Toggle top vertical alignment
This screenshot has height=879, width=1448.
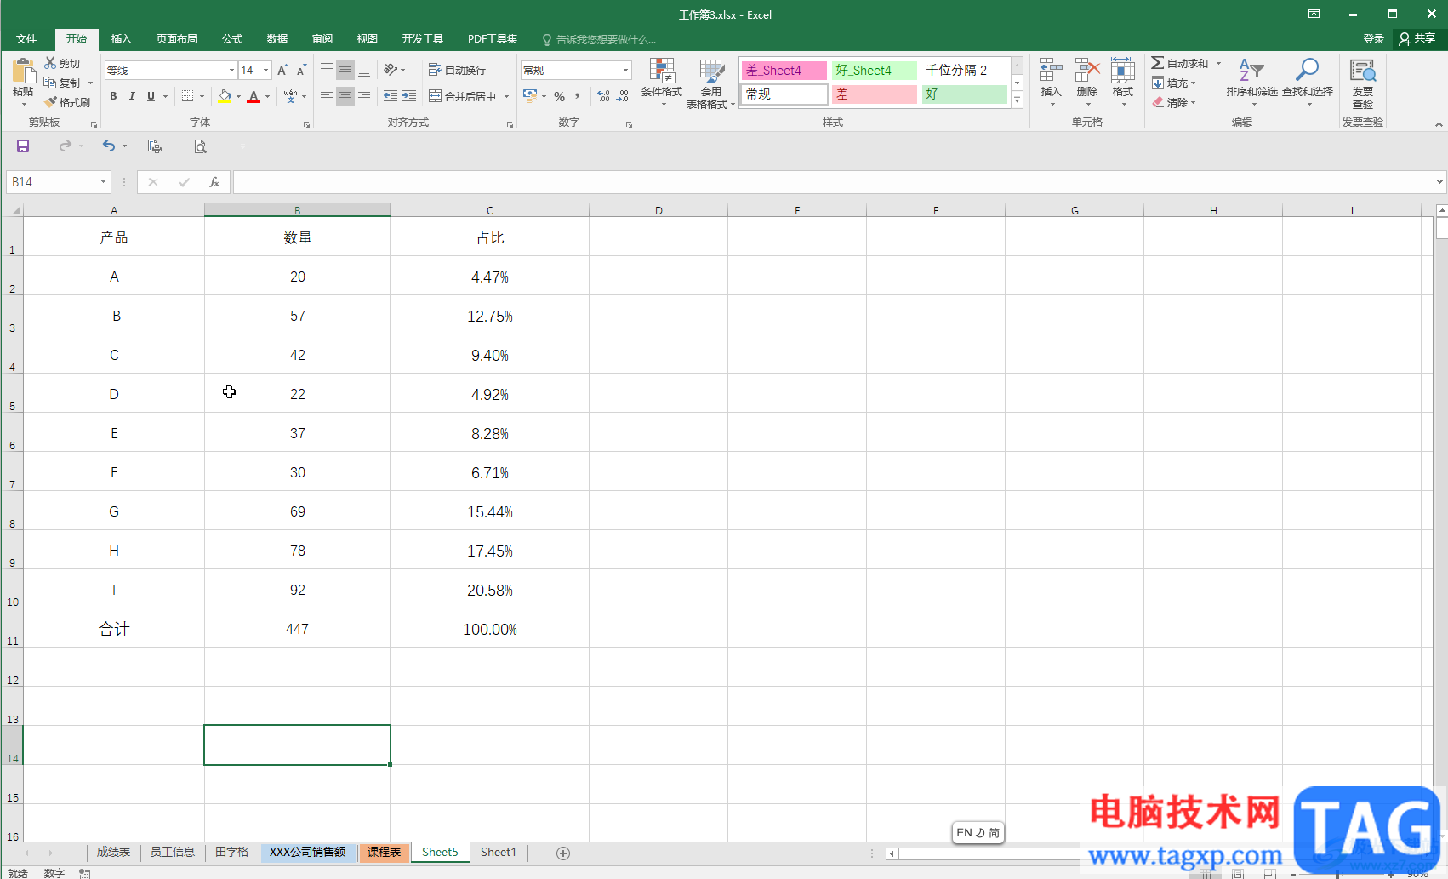coord(327,70)
